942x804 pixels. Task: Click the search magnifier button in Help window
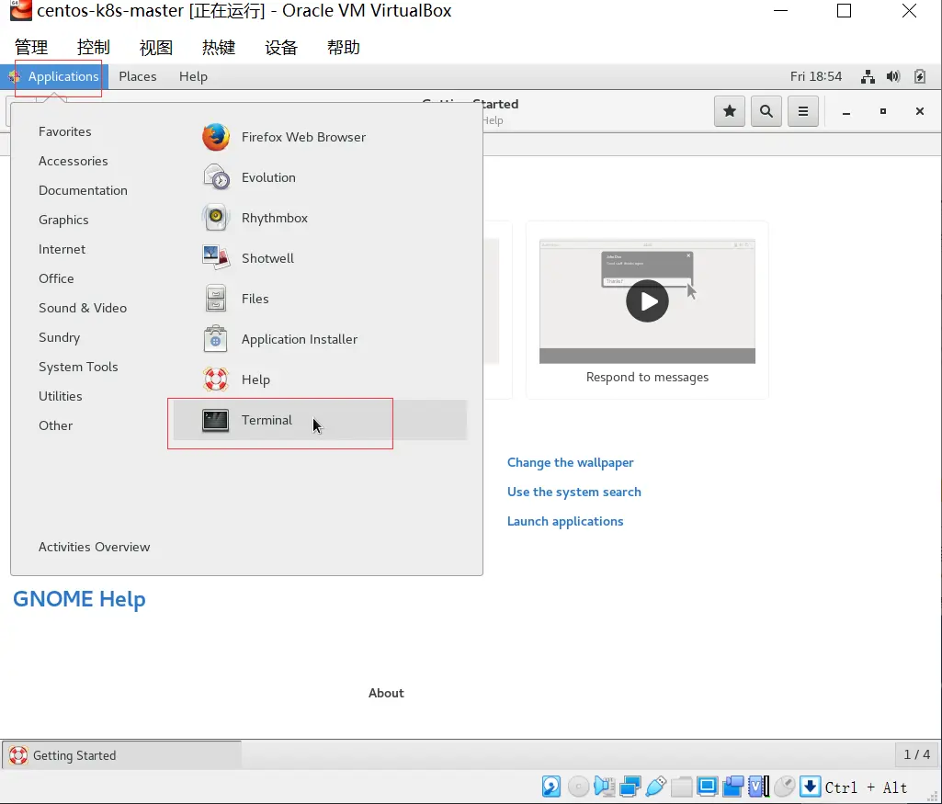point(766,111)
